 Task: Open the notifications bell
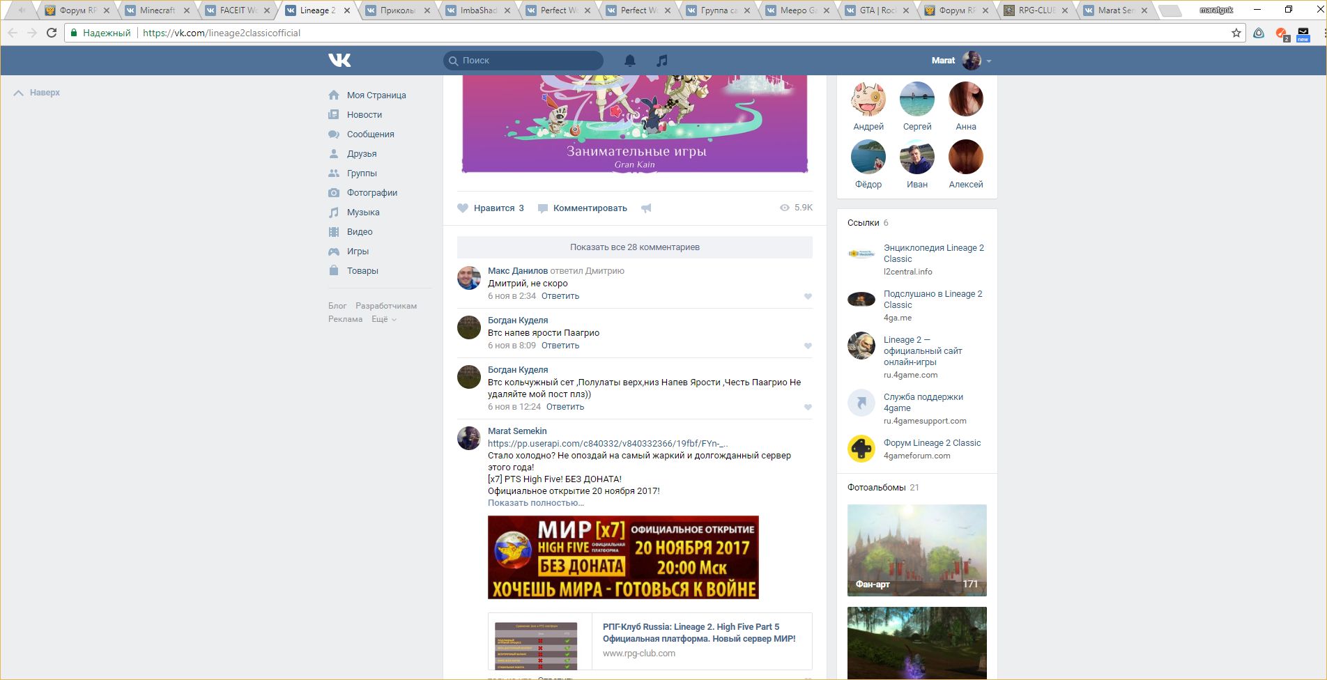click(x=630, y=61)
